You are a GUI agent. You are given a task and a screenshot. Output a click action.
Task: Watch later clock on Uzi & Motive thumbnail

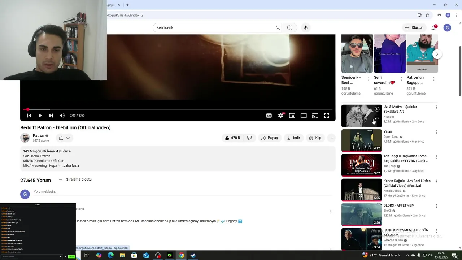[377, 109]
